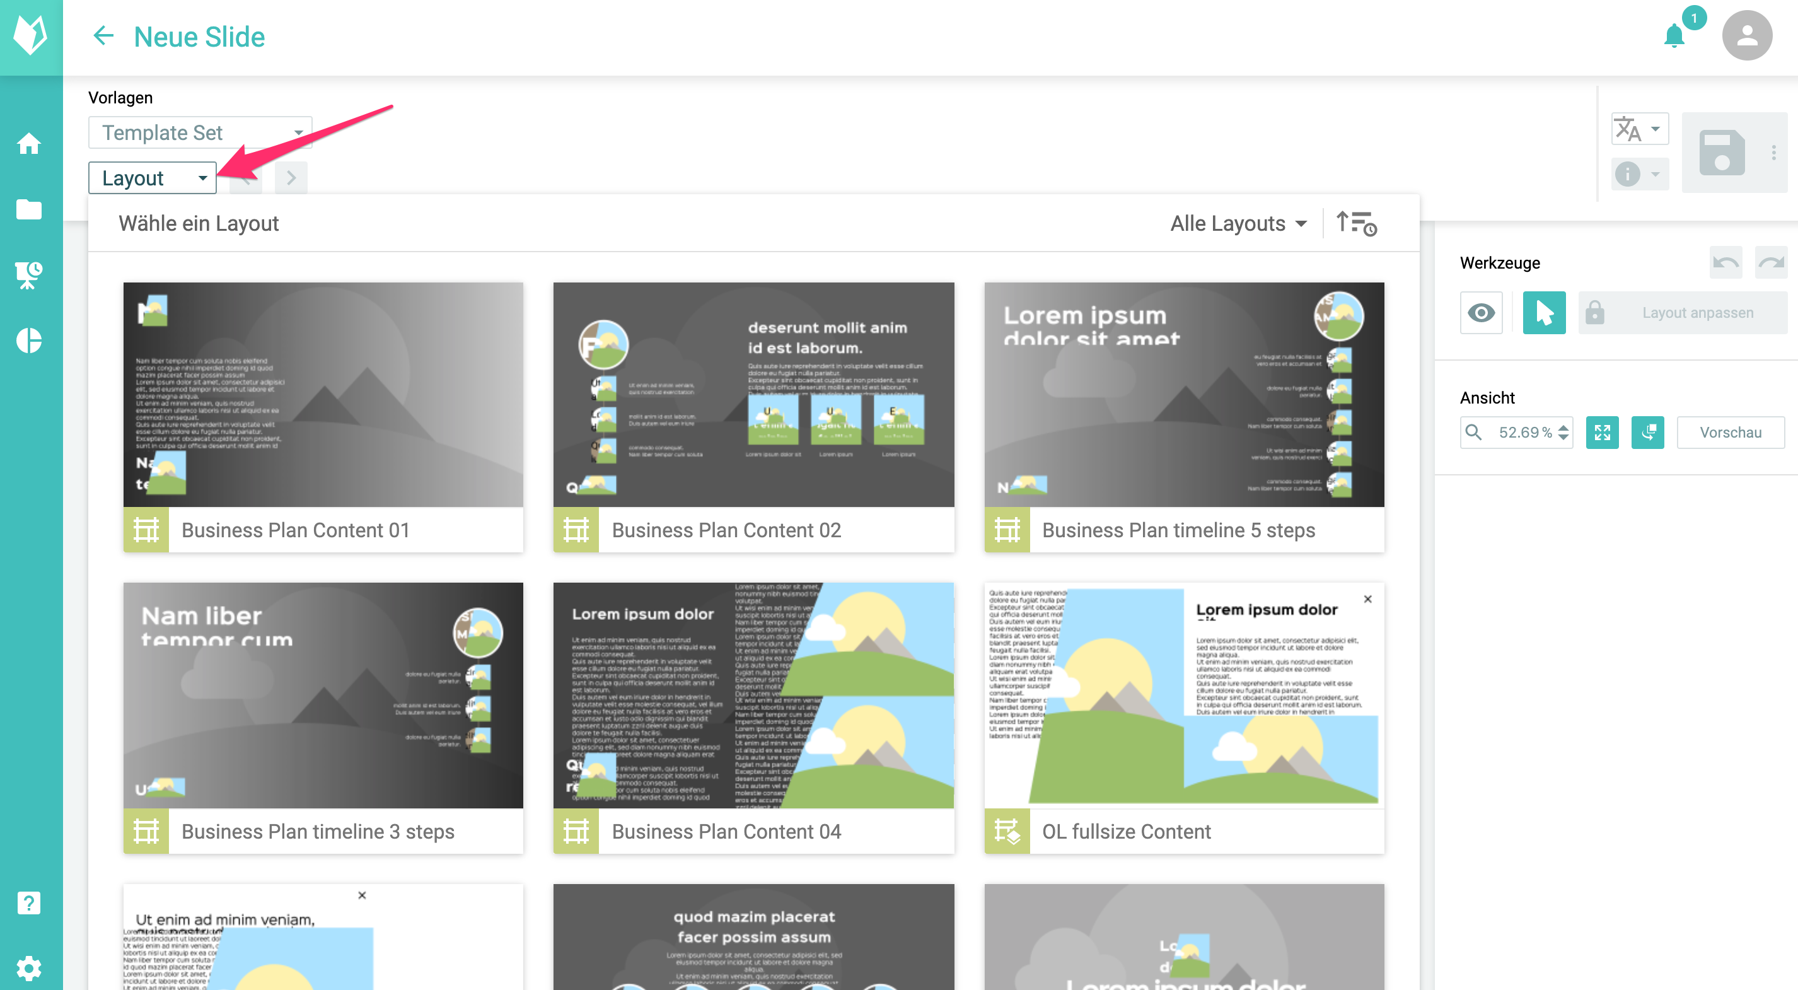This screenshot has width=1798, height=990.
Task: Open the folder section in sidebar
Action: click(28, 209)
